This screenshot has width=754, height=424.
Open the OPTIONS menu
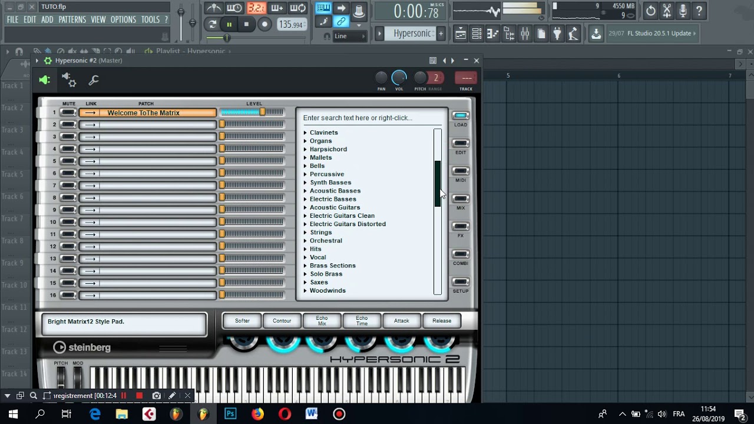pyautogui.click(x=123, y=19)
